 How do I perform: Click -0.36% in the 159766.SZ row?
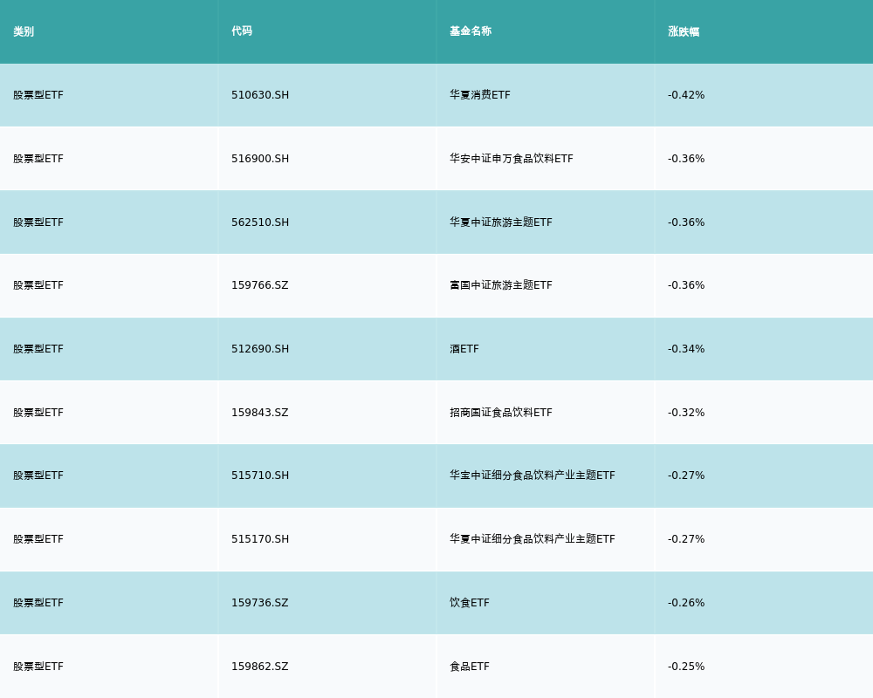click(686, 285)
